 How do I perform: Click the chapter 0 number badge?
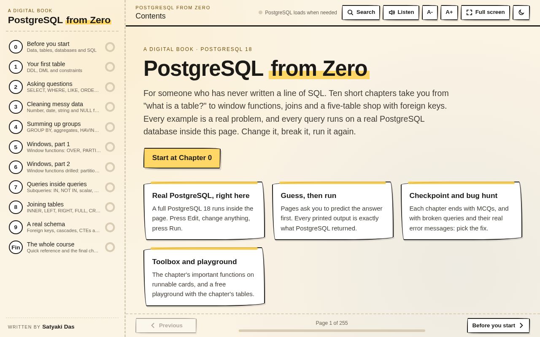[x=16, y=47]
